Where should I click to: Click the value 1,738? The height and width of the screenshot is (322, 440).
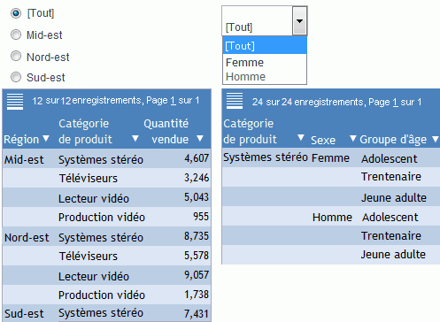click(197, 295)
